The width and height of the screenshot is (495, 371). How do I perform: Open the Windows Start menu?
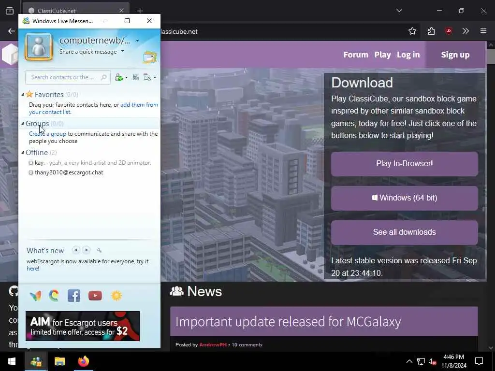[12, 361]
